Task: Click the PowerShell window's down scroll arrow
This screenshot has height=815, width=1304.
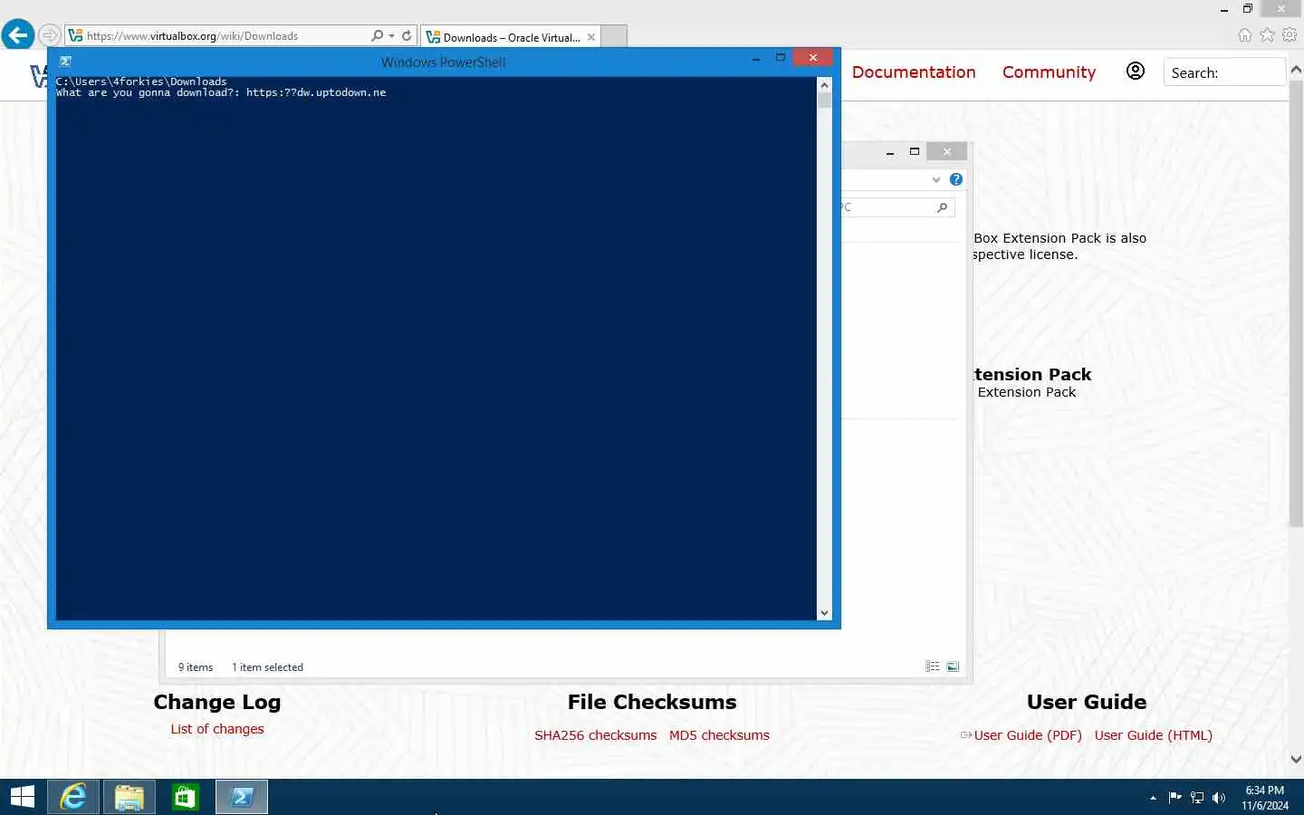Action: pyautogui.click(x=824, y=613)
